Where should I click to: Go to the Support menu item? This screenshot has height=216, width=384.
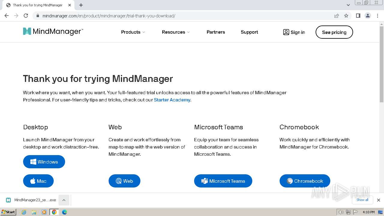[x=249, y=32]
